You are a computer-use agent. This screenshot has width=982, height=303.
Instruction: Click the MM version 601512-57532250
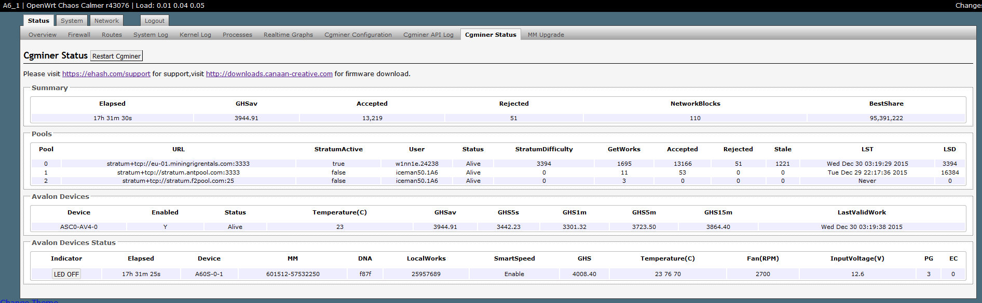coord(293,274)
